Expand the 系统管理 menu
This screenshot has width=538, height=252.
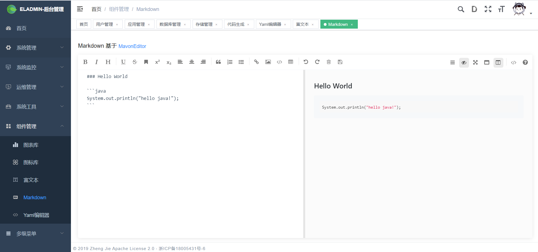click(35, 48)
